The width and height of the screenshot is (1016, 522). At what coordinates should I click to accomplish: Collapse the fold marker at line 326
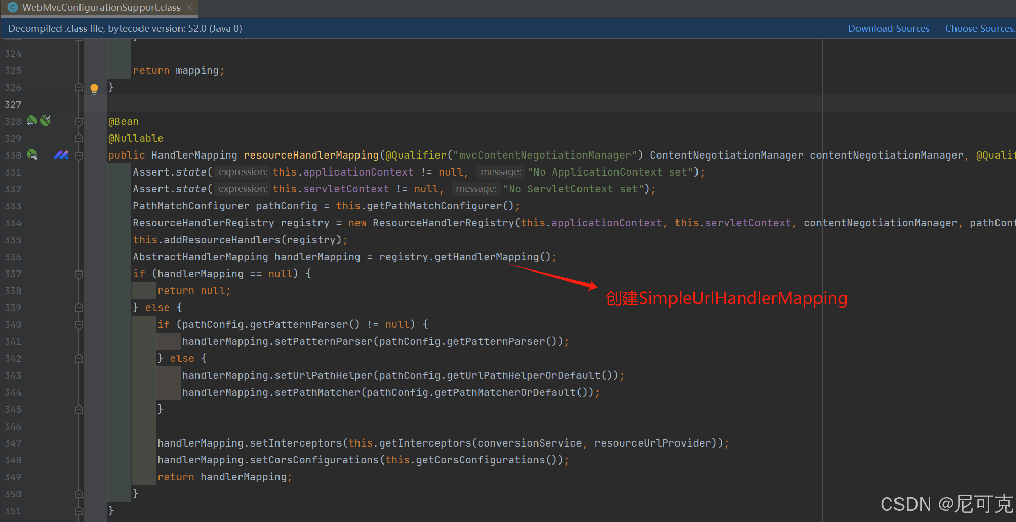[x=79, y=87]
